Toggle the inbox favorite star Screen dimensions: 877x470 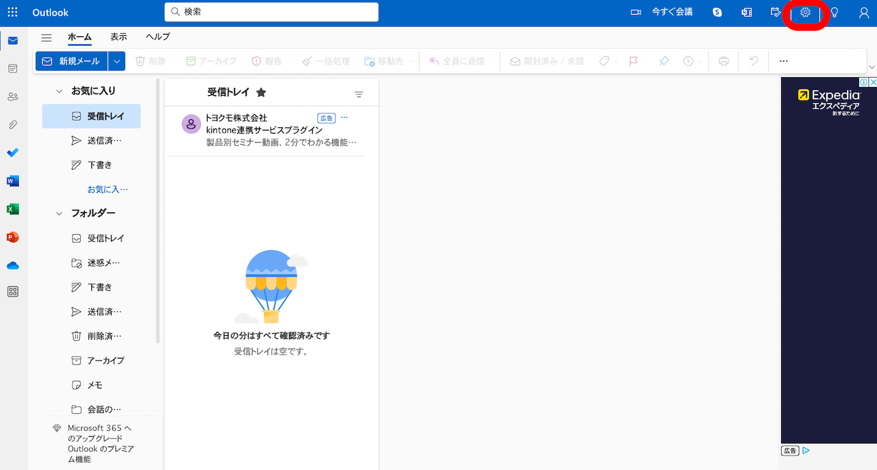pyautogui.click(x=261, y=93)
